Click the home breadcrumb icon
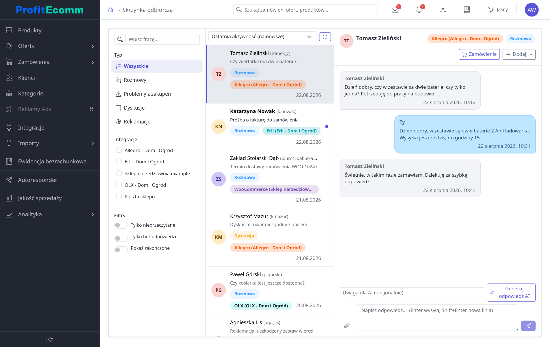 tap(110, 10)
